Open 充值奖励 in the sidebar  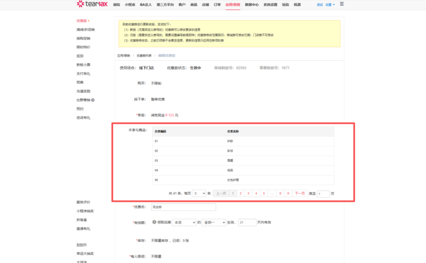click(83, 91)
